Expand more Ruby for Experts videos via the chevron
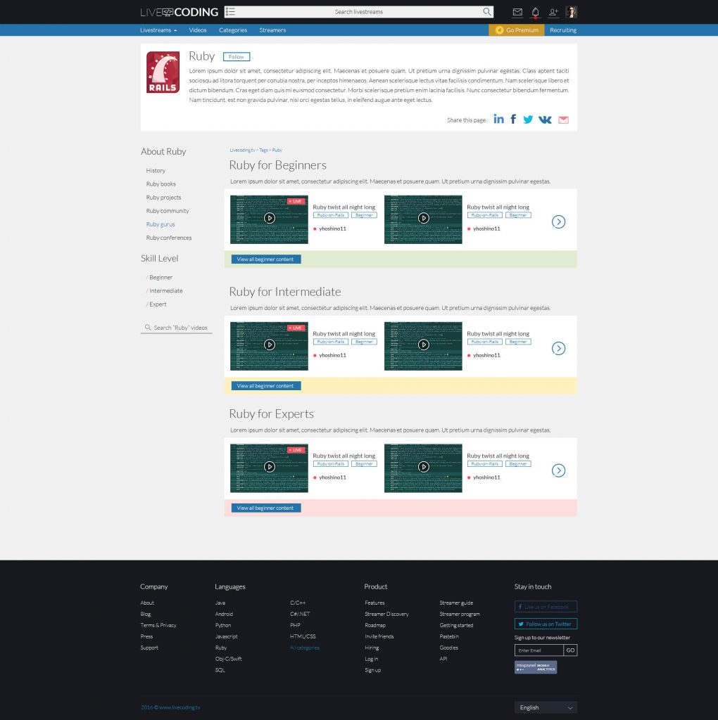Image resolution: width=718 pixels, height=720 pixels. [x=558, y=470]
